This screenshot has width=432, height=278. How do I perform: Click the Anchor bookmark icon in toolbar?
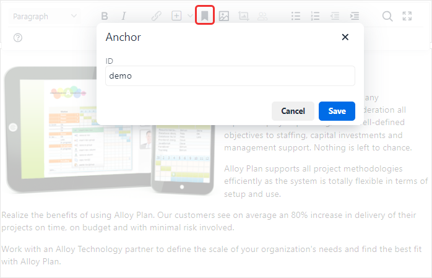[205, 16]
